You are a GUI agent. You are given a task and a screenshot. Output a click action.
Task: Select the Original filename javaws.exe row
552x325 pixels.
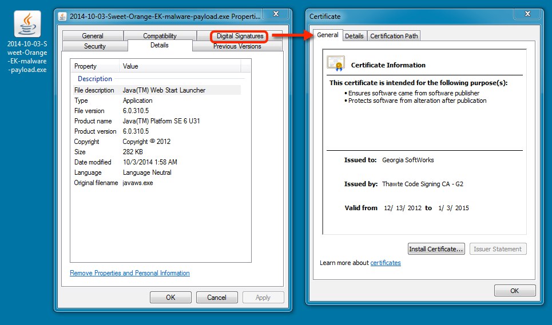point(157,183)
